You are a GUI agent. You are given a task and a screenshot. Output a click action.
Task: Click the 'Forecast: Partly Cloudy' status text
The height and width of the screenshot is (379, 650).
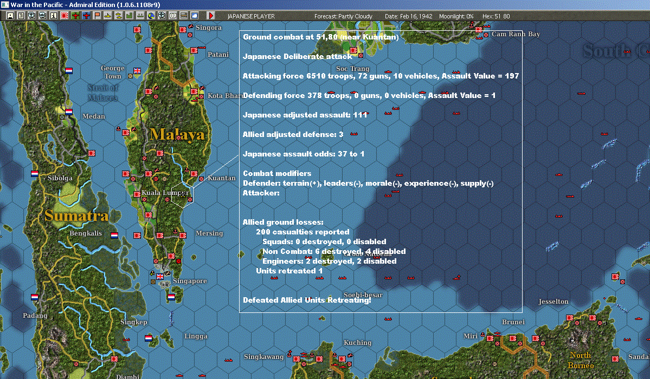tap(343, 16)
